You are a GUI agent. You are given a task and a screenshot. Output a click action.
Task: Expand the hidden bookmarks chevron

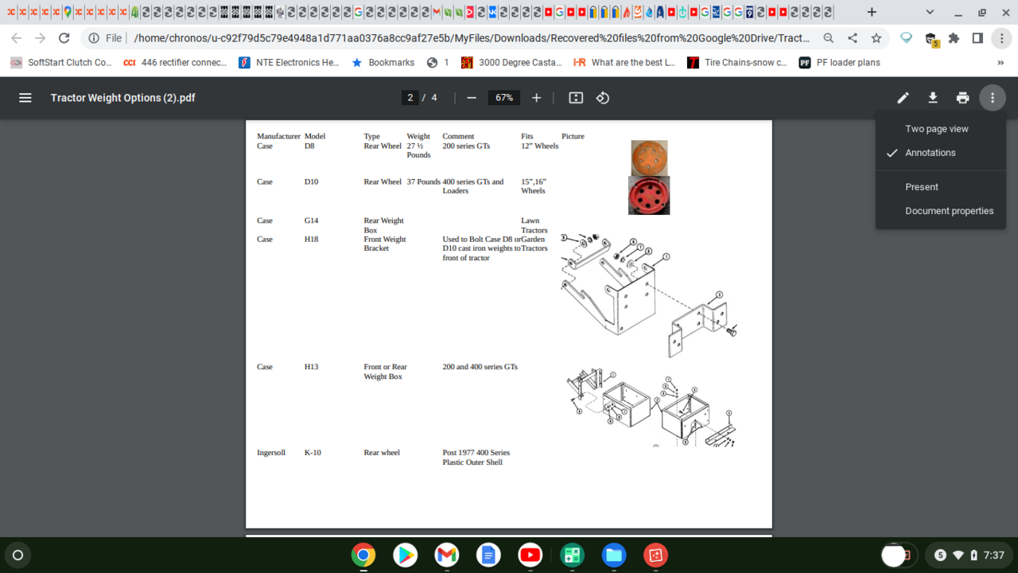[1000, 63]
